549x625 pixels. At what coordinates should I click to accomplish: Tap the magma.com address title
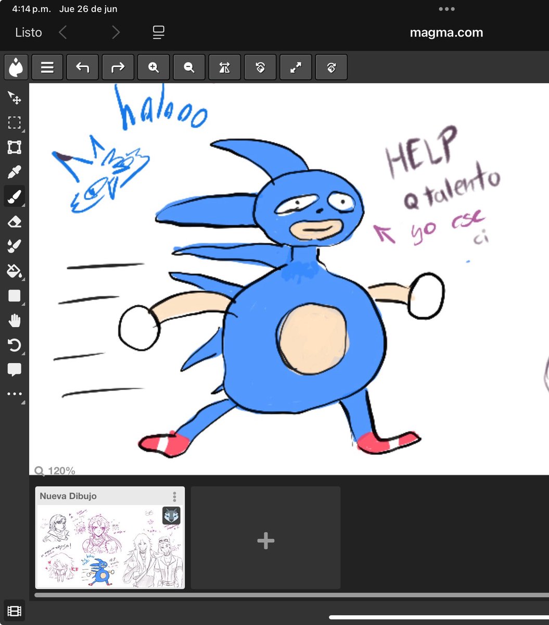click(x=446, y=32)
